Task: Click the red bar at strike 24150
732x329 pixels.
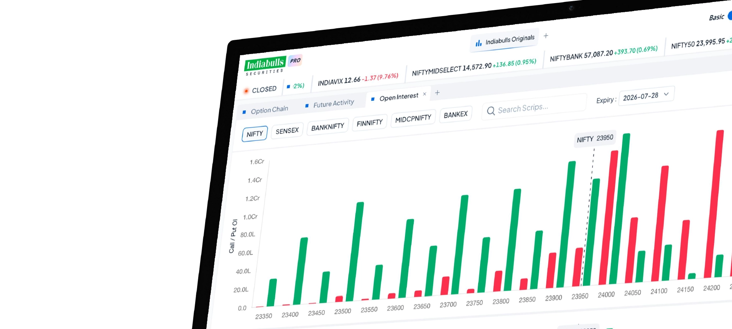Action: pos(684,250)
